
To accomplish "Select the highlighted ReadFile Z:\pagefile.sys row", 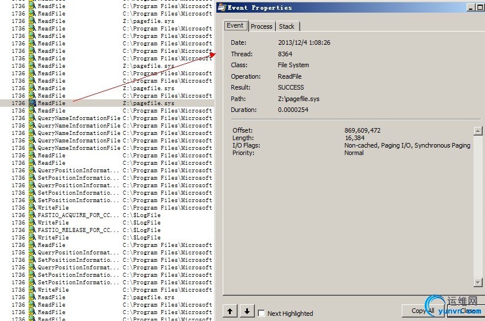I will pyautogui.click(x=107, y=103).
